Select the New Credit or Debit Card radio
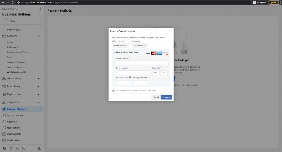 [114, 52]
